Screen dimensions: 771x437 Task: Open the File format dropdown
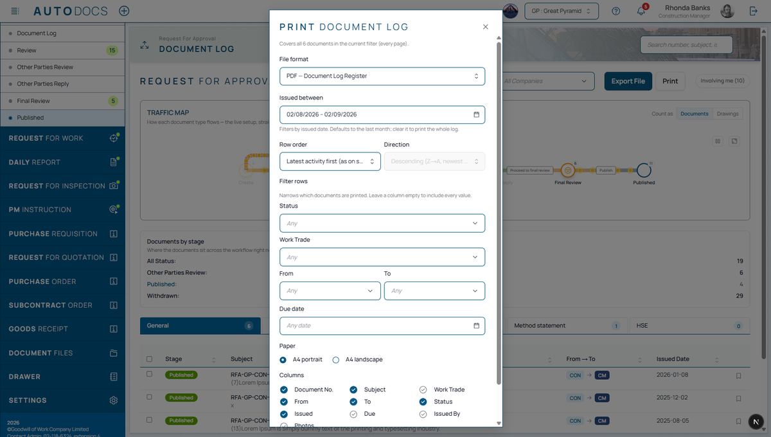click(382, 76)
